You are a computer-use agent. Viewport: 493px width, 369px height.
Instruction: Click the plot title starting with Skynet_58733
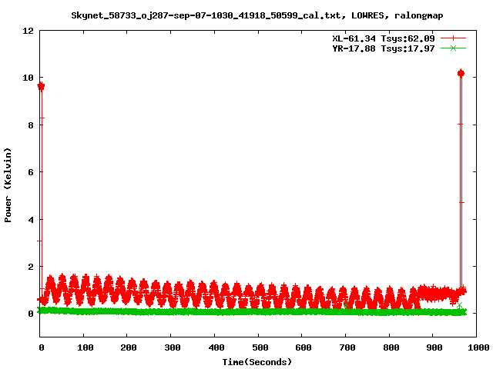click(257, 15)
